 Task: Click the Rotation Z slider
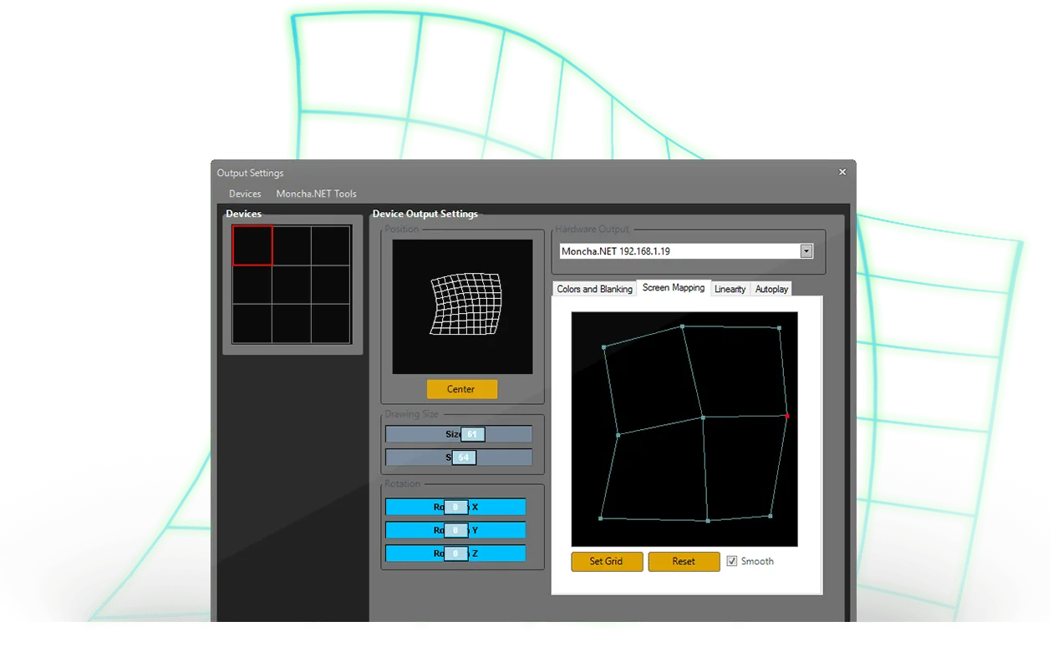pos(455,553)
